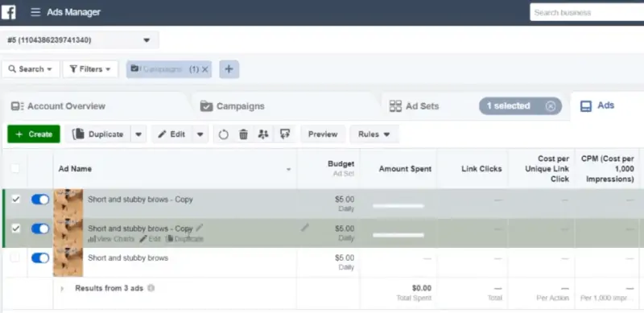This screenshot has height=313, width=644.
Task: Click the trash can delete icon
Action: point(244,134)
